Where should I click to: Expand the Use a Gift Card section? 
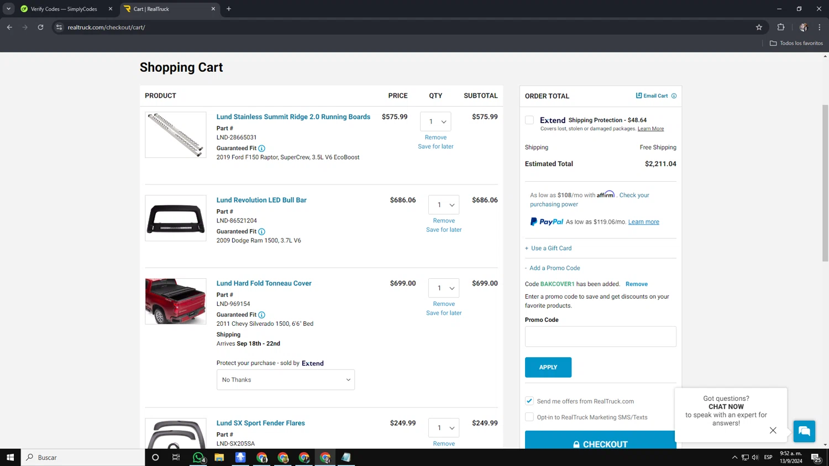tap(548, 248)
